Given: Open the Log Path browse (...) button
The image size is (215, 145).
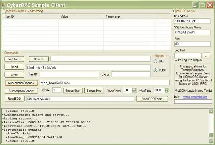Looking at the screenshot, I should click(207, 56).
